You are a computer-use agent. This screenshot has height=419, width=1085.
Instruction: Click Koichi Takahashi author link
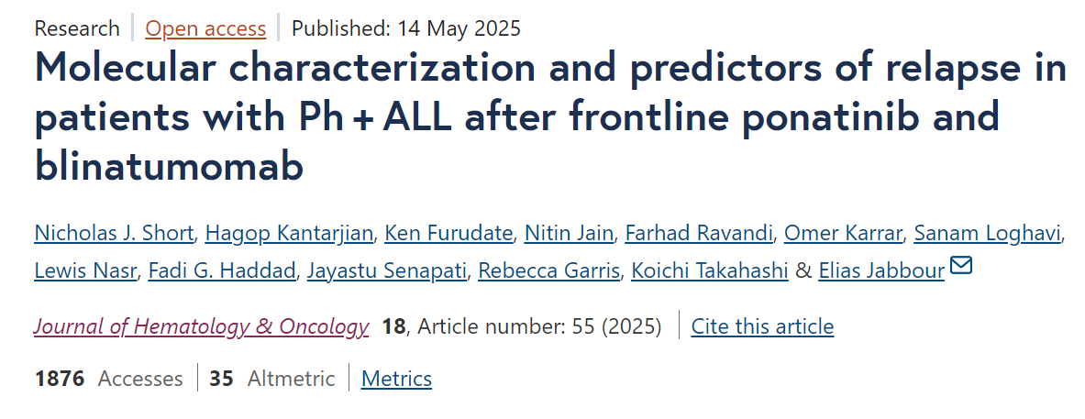(x=710, y=271)
